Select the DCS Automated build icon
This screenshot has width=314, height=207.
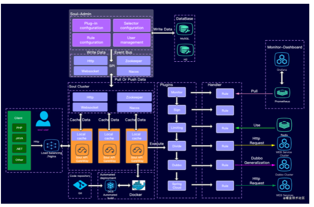pyautogui.click(x=111, y=186)
